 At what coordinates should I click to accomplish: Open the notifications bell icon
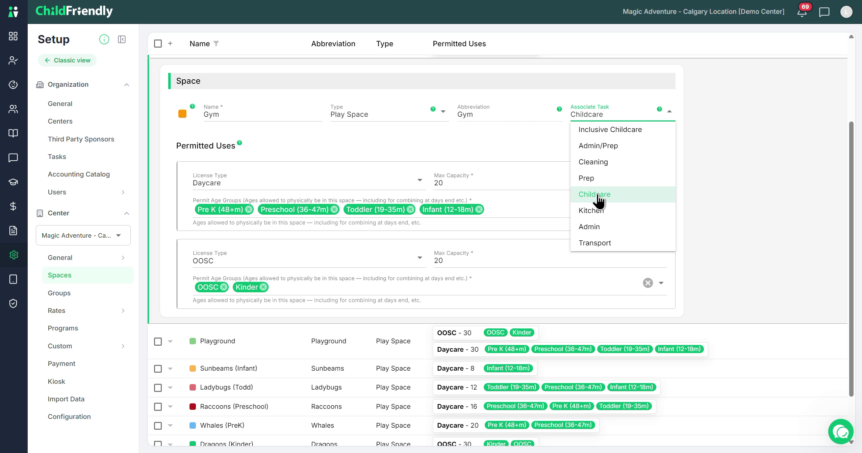[x=802, y=12]
